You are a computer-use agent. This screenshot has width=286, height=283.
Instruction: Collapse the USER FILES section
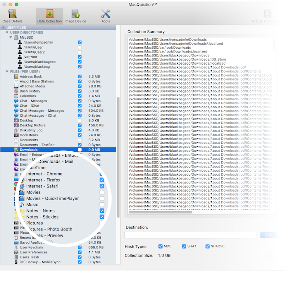coord(3,28)
